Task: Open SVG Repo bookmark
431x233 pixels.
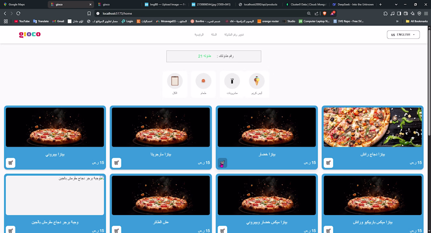Action: click(349, 21)
